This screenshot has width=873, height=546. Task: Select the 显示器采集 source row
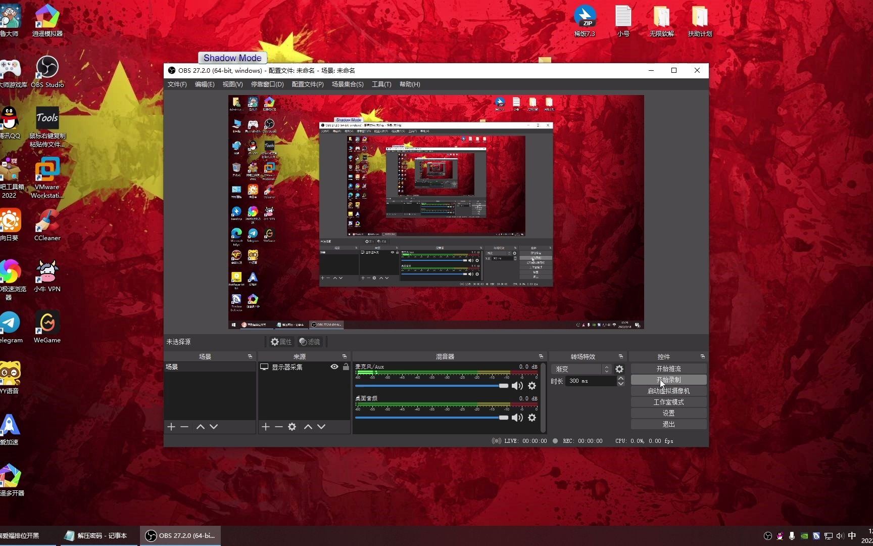(304, 367)
